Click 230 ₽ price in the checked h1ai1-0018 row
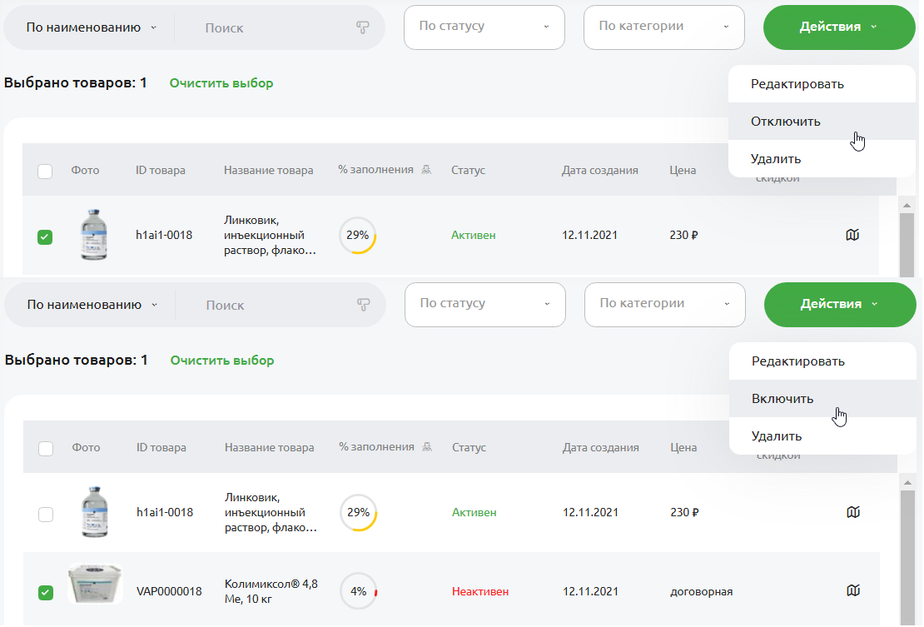Screen dimensions: 924x627 pos(683,235)
